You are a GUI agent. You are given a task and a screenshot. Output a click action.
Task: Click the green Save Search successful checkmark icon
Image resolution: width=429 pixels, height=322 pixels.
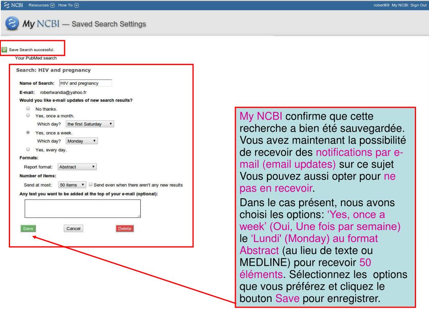coord(4,49)
